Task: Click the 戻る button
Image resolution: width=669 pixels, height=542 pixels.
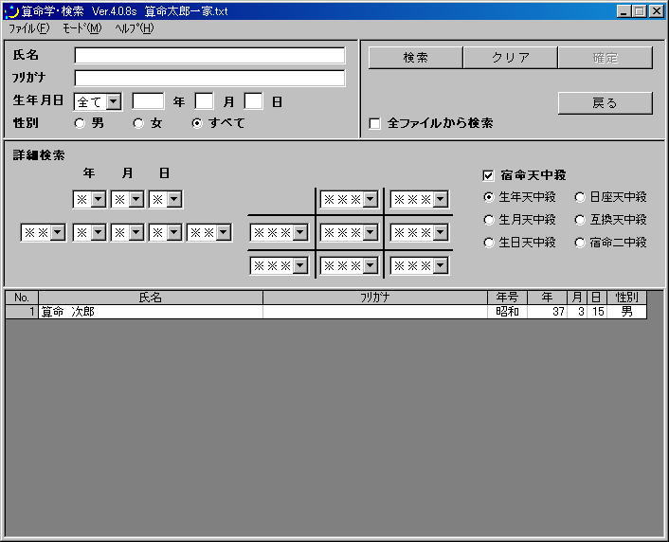Action: (x=605, y=103)
